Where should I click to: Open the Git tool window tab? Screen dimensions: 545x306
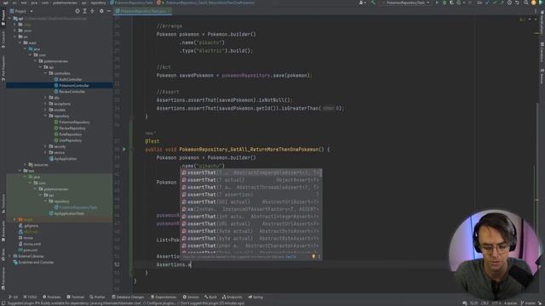[x=14, y=297]
